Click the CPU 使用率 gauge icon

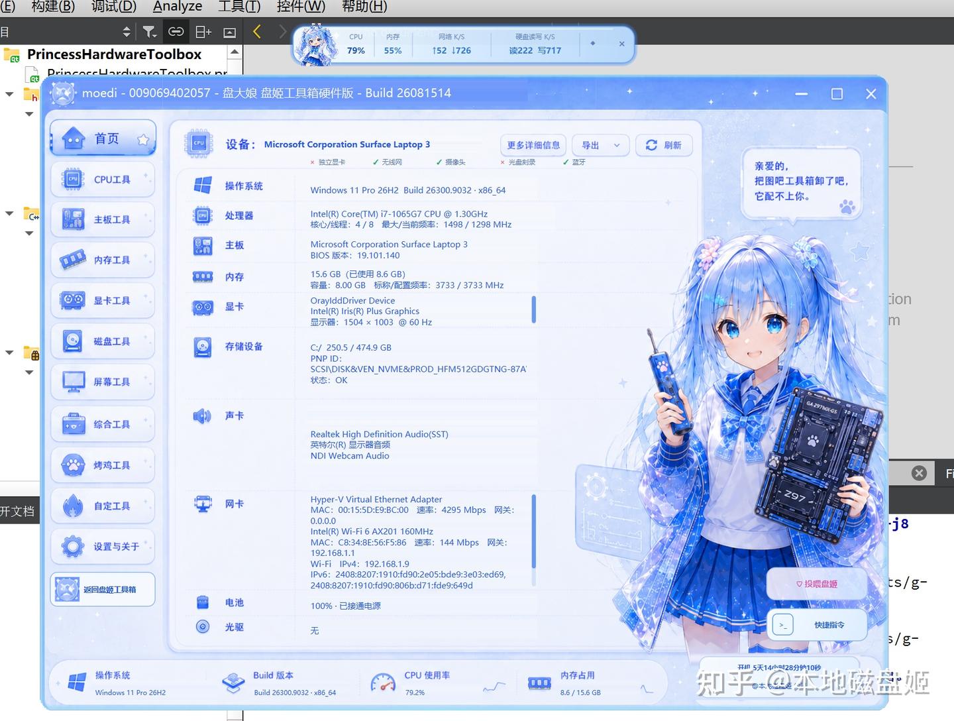coord(383,683)
